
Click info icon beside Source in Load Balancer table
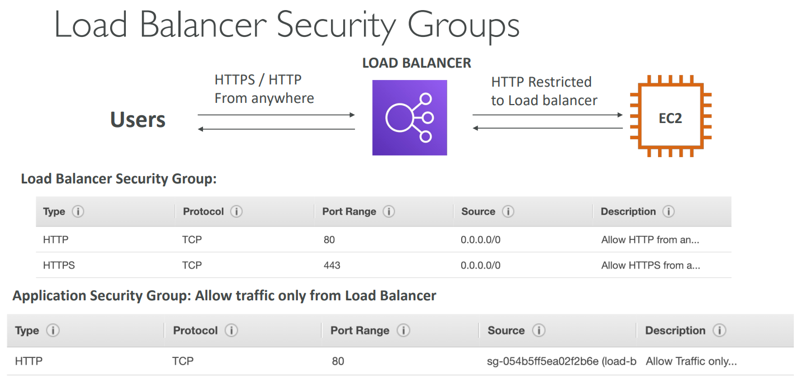508,212
